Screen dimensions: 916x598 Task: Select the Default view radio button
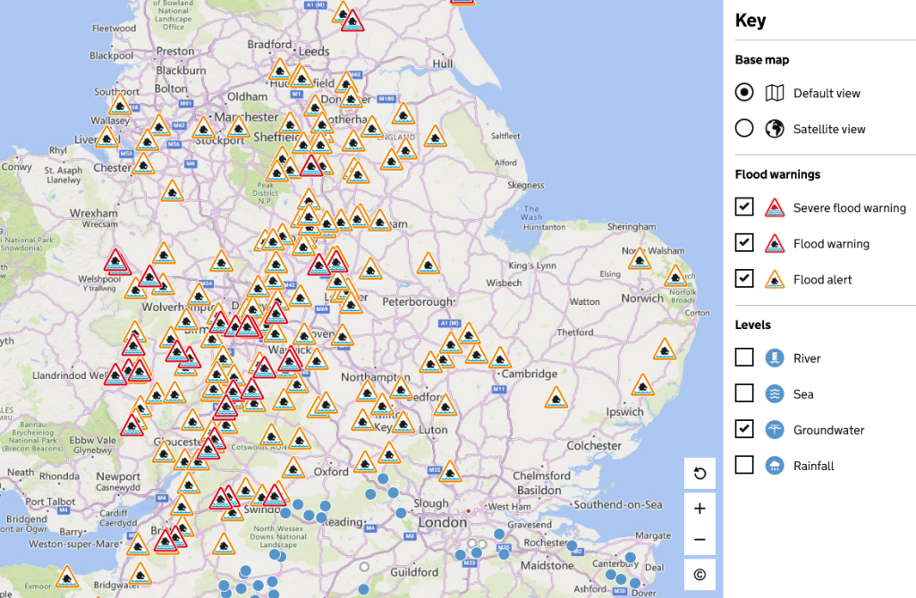[744, 92]
